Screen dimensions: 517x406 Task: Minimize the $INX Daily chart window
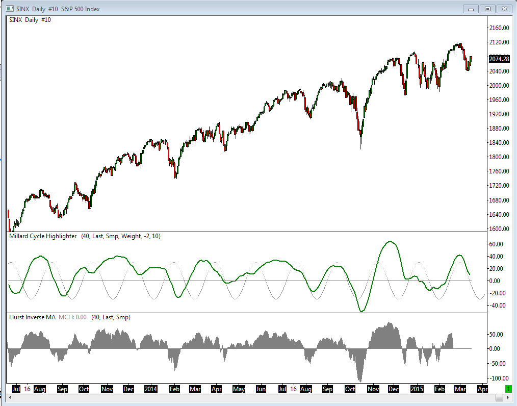[x=471, y=9]
